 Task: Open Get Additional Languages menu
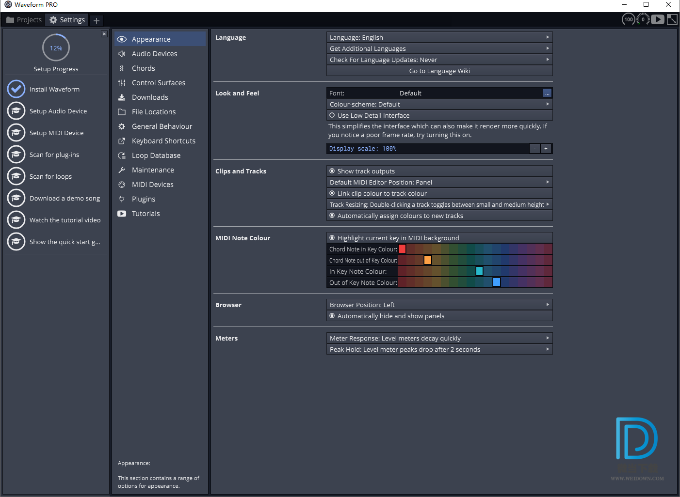[x=439, y=48]
